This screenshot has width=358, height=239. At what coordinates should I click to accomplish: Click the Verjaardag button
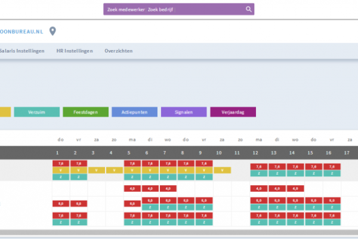point(233,112)
